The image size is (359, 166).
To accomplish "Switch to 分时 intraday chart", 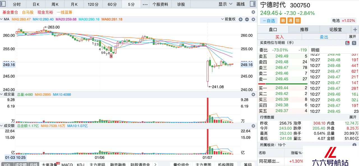I will coord(17,4).
